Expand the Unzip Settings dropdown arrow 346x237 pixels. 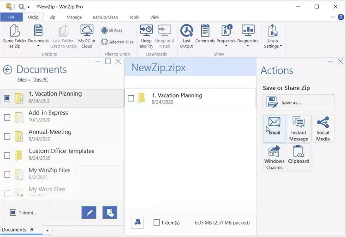pos(281,46)
